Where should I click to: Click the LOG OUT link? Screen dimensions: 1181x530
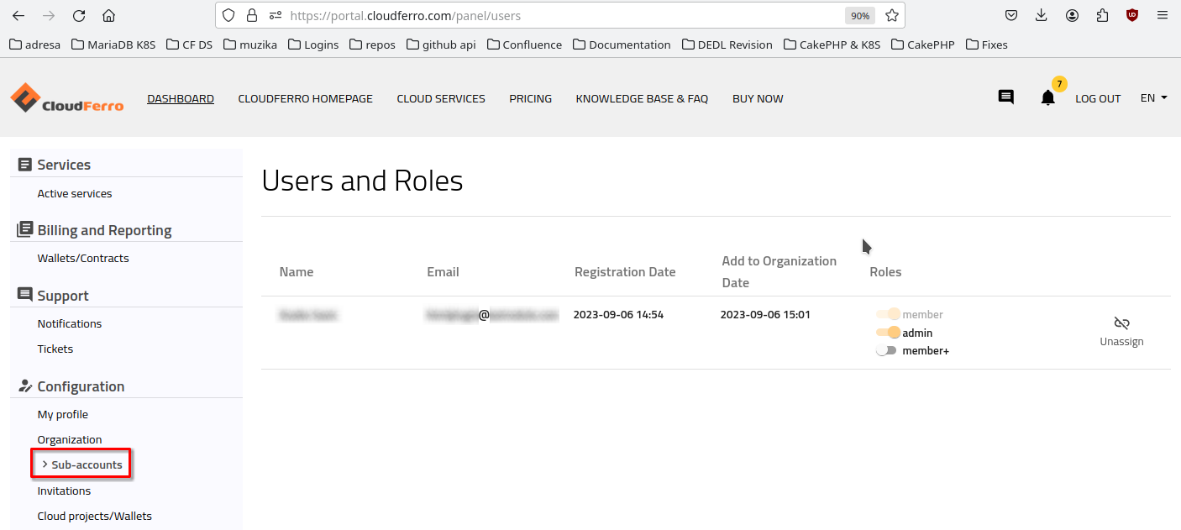click(1098, 98)
